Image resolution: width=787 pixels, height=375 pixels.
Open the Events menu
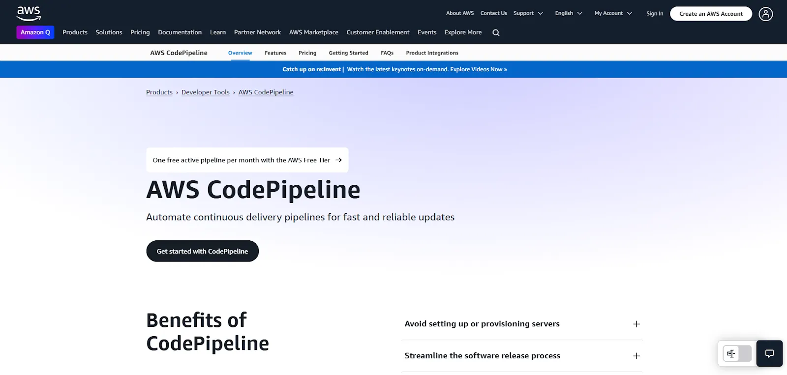427,32
